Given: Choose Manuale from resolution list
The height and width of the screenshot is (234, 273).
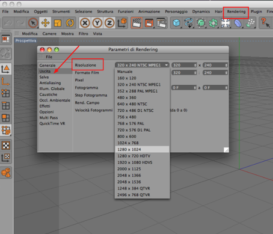Looking at the screenshot, I should [x=142, y=72].
